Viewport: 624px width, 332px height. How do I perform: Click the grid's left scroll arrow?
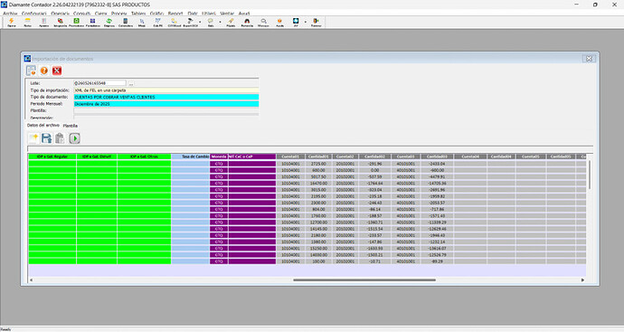[x=31, y=280]
